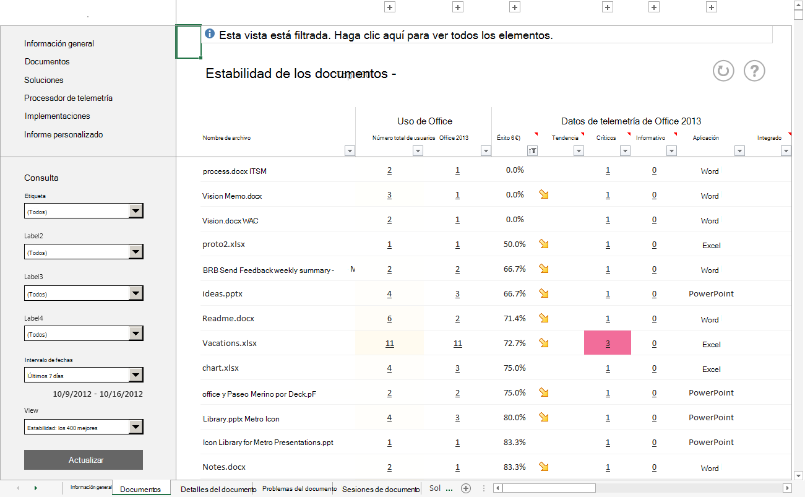Open the Label2 combo box
805x497 pixels.
84,253
